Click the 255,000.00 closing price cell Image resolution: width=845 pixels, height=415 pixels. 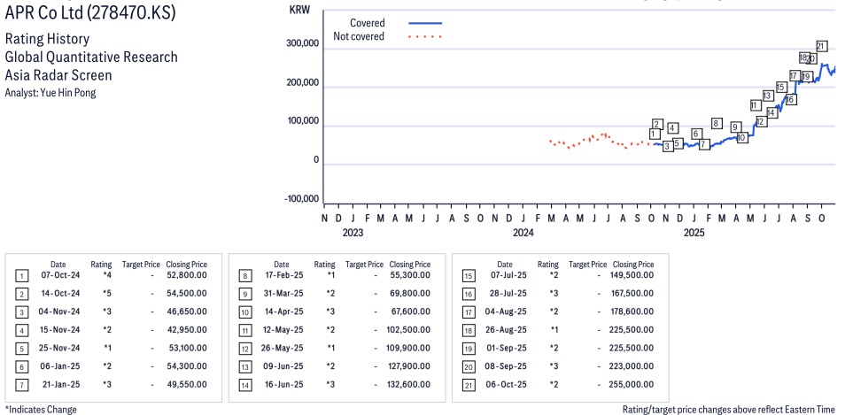coord(631,384)
